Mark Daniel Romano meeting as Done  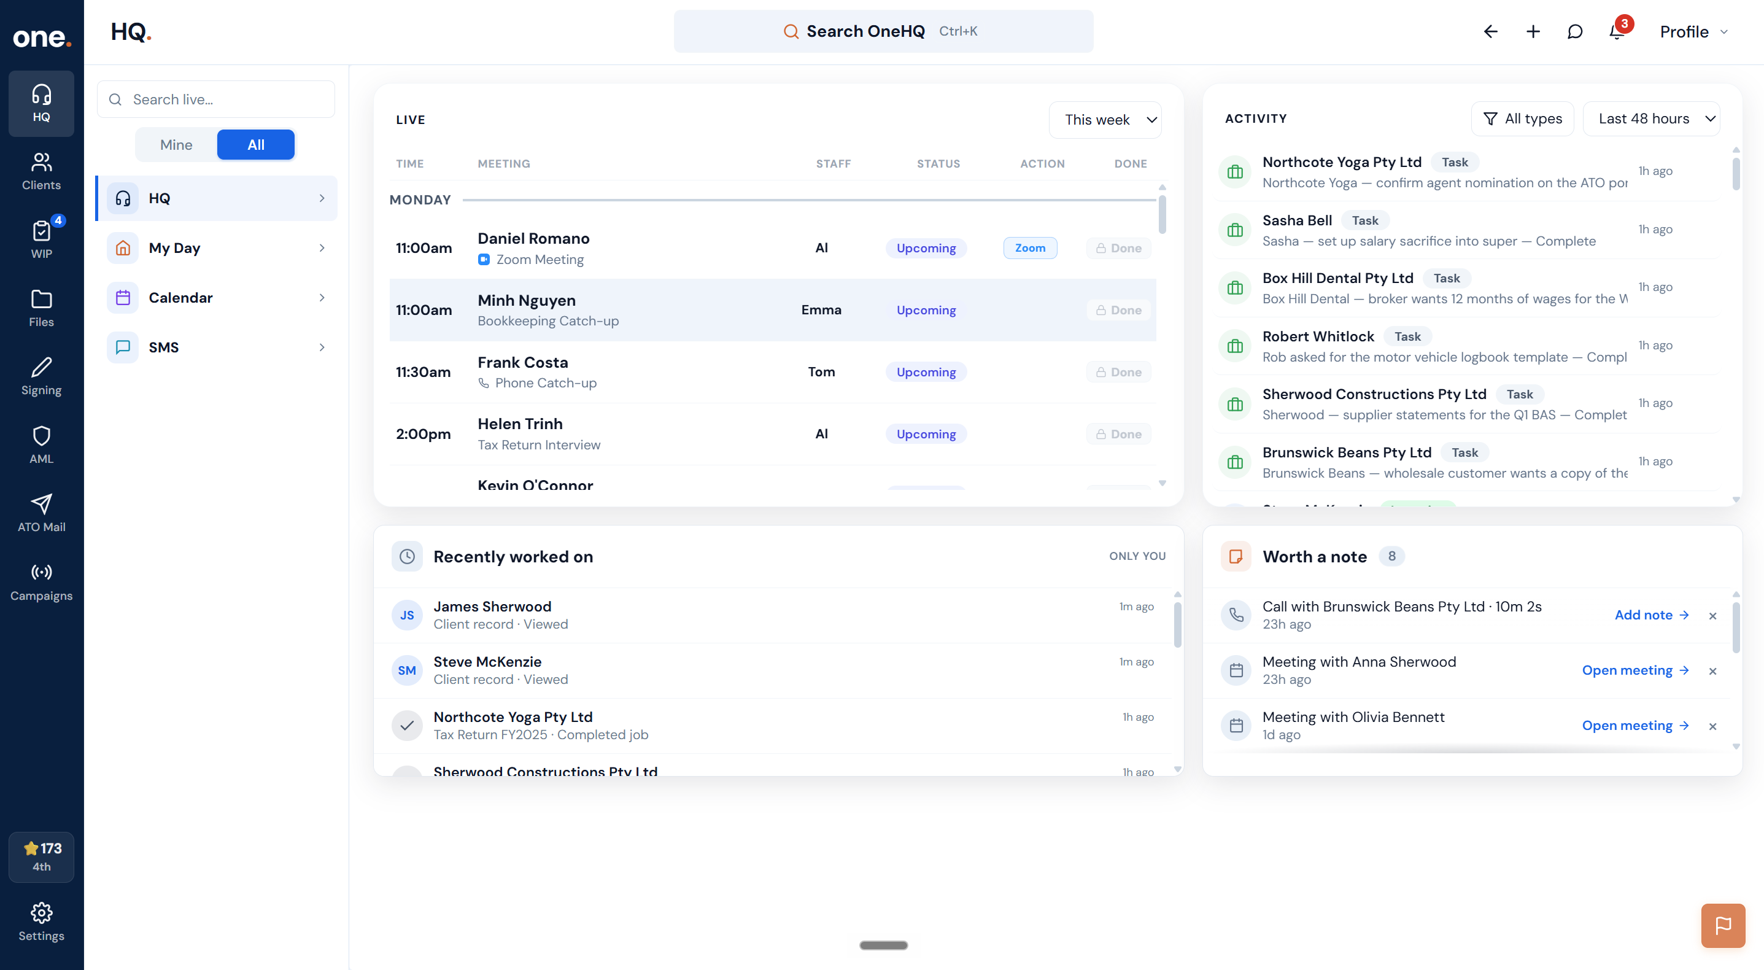[1119, 248]
